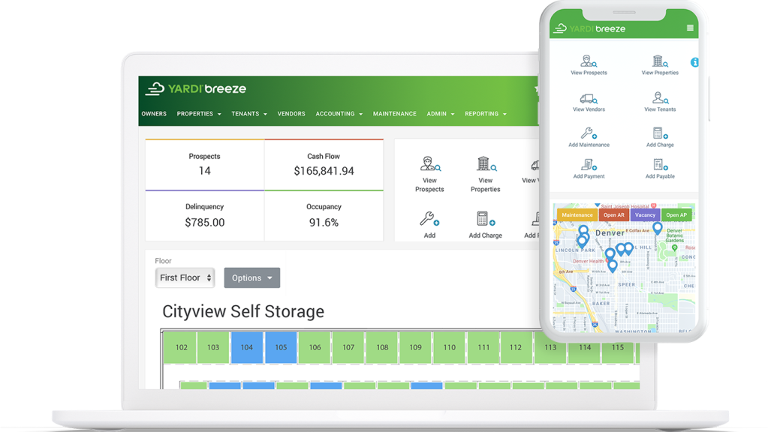The image size is (768, 432).
Task: Tap Add Maintenance wrench icon on phone
Action: pyautogui.click(x=589, y=133)
